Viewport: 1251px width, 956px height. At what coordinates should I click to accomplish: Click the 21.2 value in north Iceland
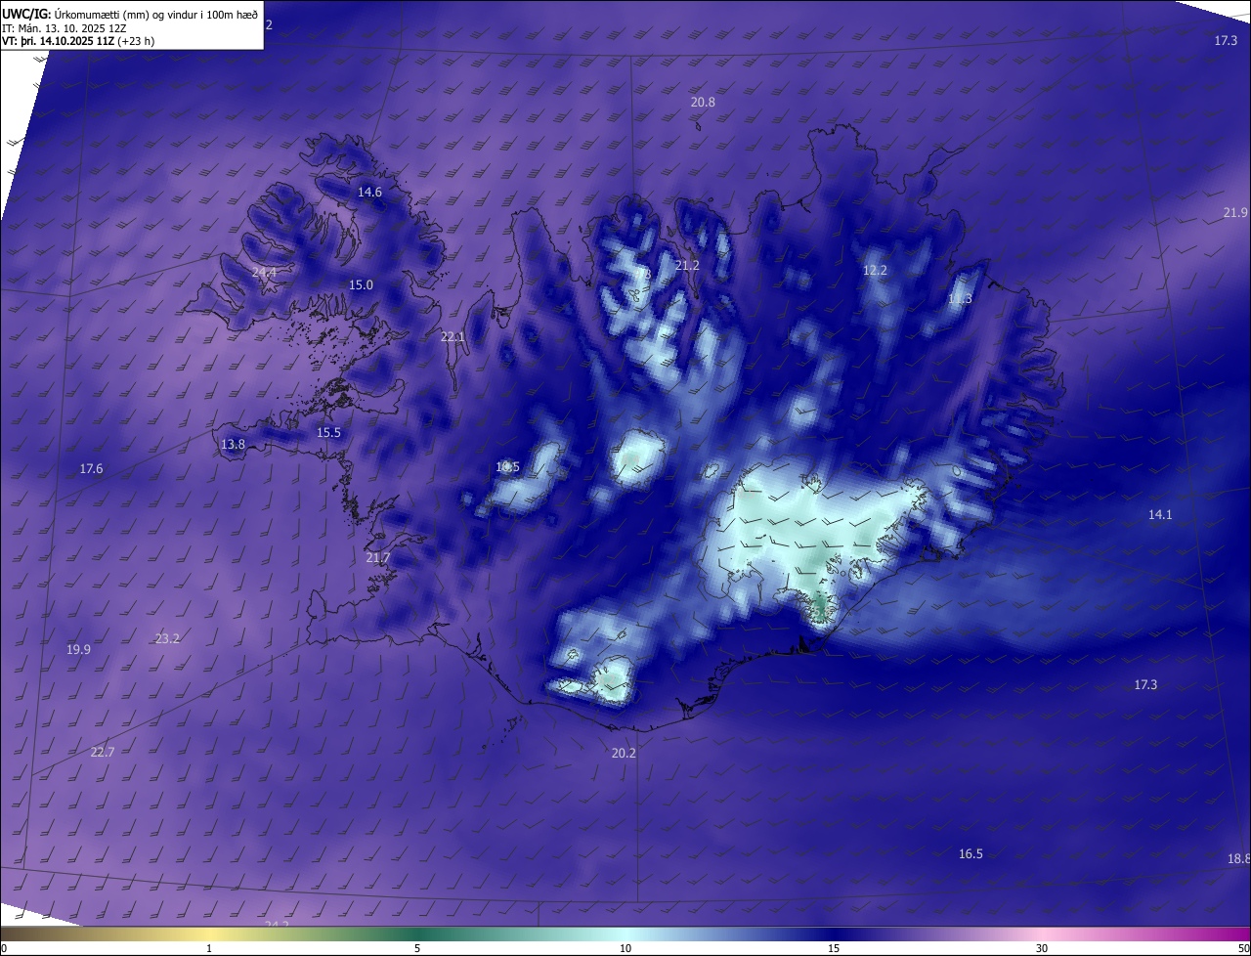click(x=688, y=266)
